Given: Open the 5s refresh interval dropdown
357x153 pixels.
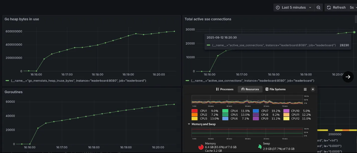Looking at the screenshot, I should point(353,7).
